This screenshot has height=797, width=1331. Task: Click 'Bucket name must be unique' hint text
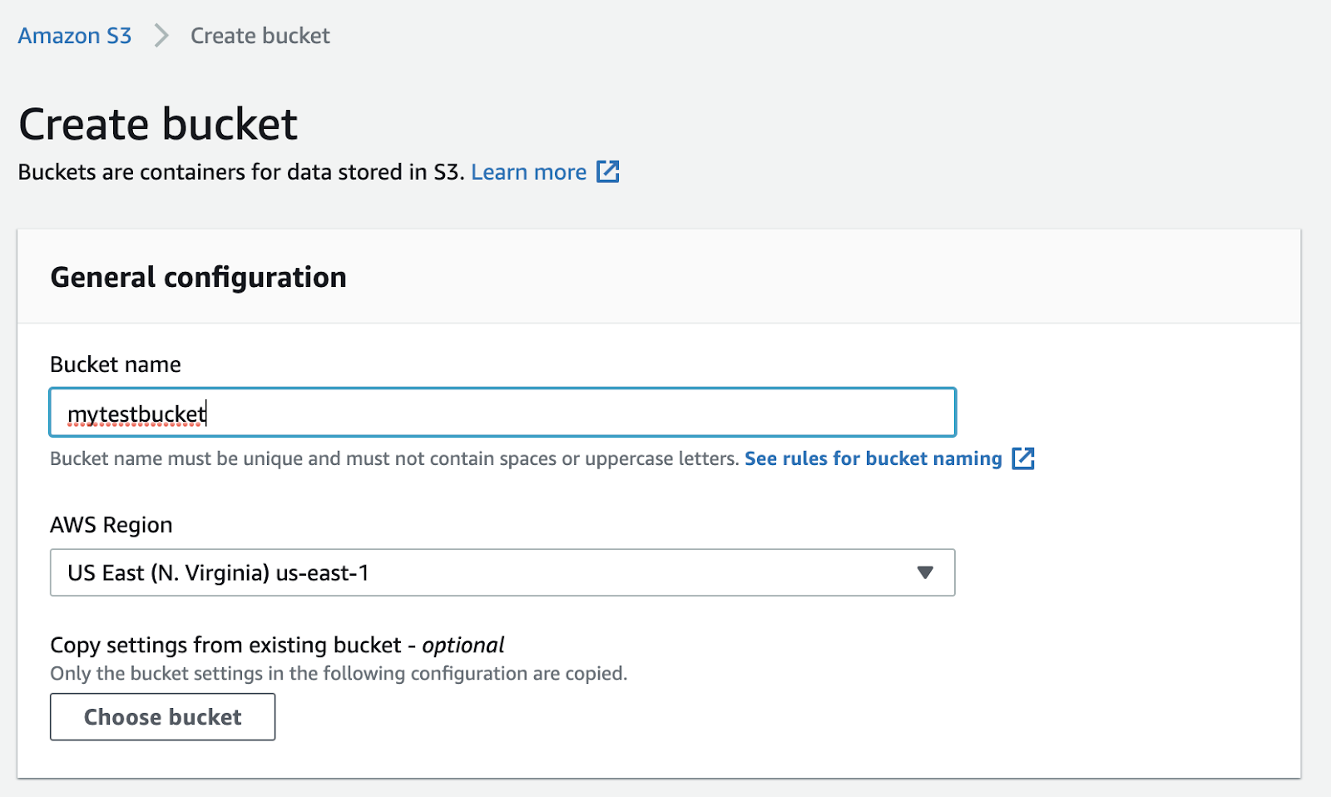394,458
